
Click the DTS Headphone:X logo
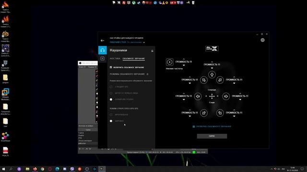(212, 49)
